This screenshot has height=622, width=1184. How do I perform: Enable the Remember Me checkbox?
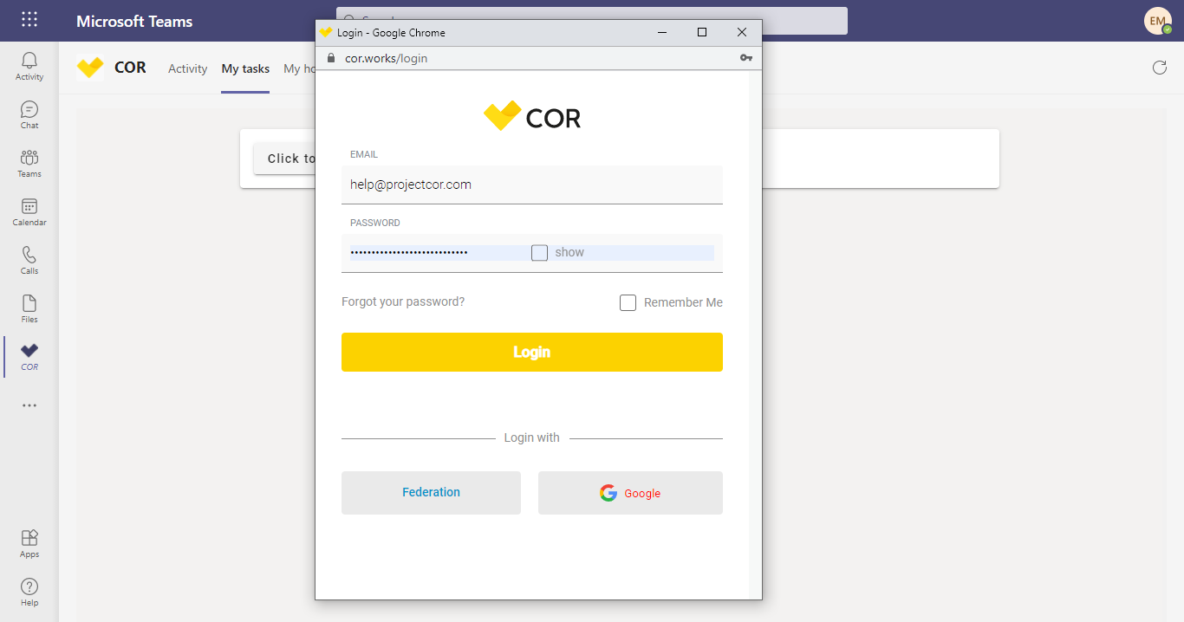tap(628, 302)
